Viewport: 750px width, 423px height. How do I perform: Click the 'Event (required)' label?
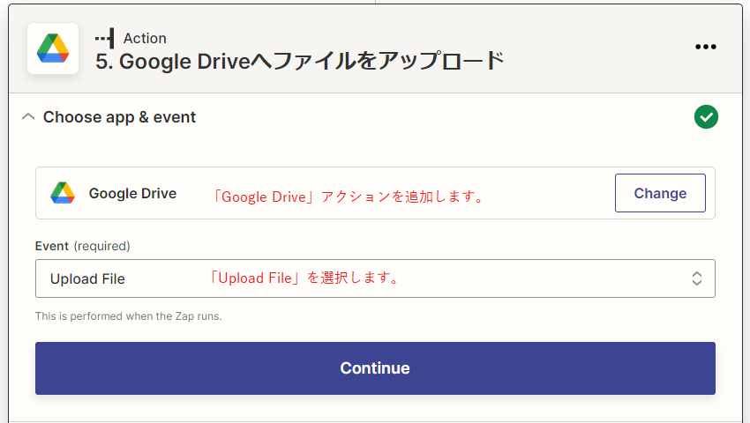[x=82, y=246]
